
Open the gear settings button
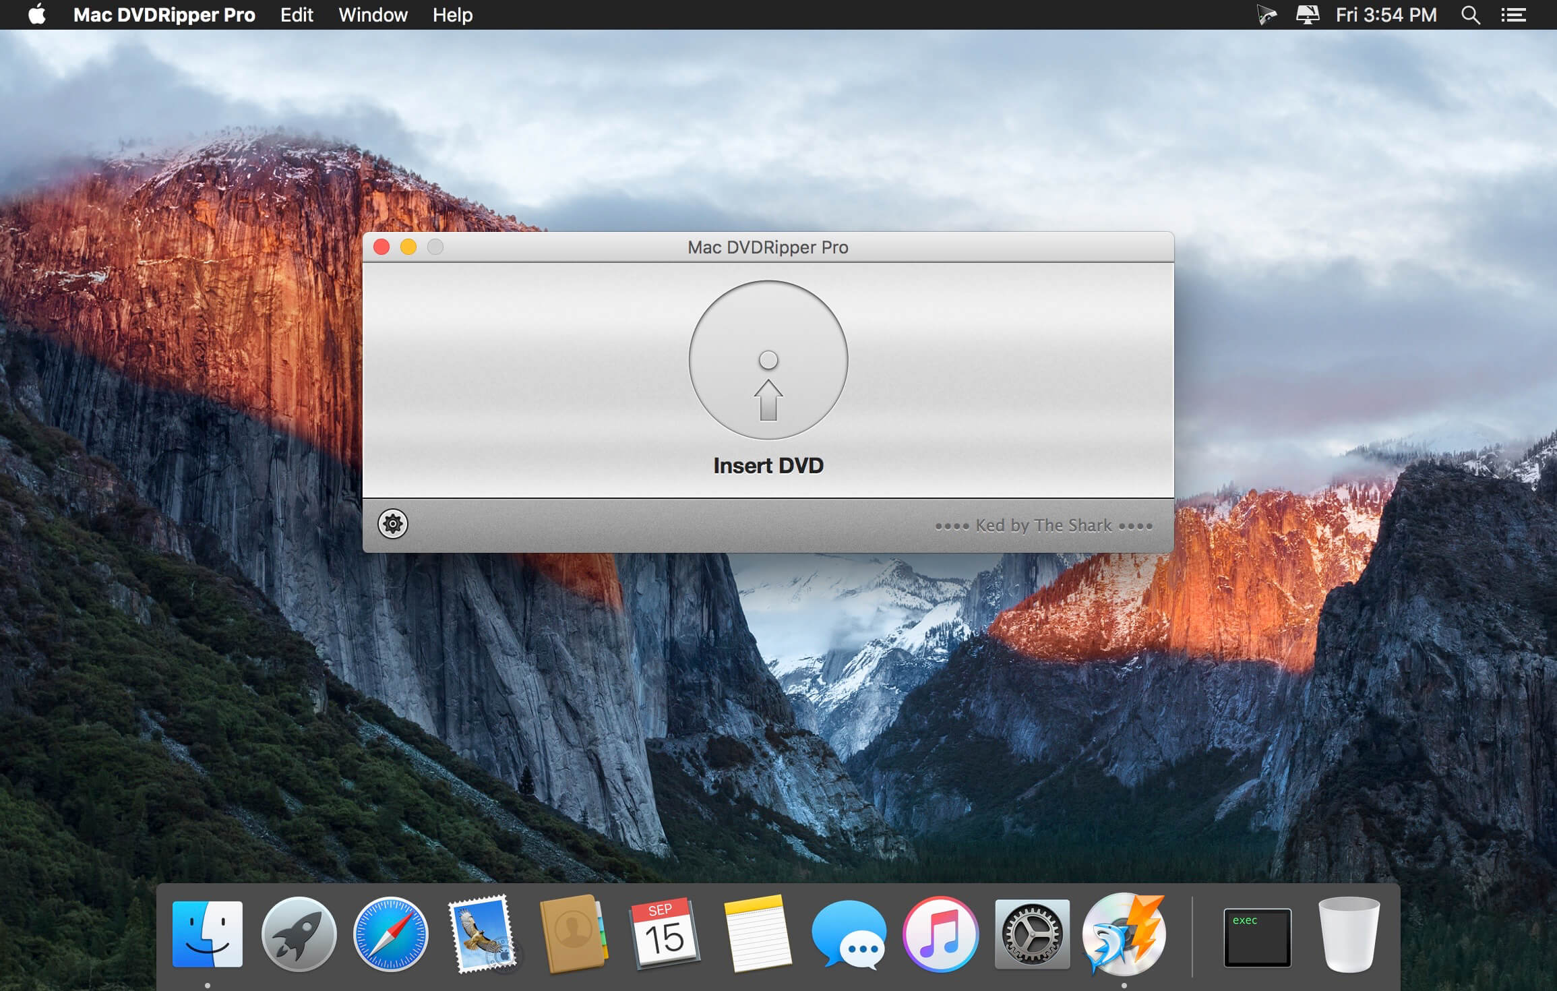coord(392,524)
